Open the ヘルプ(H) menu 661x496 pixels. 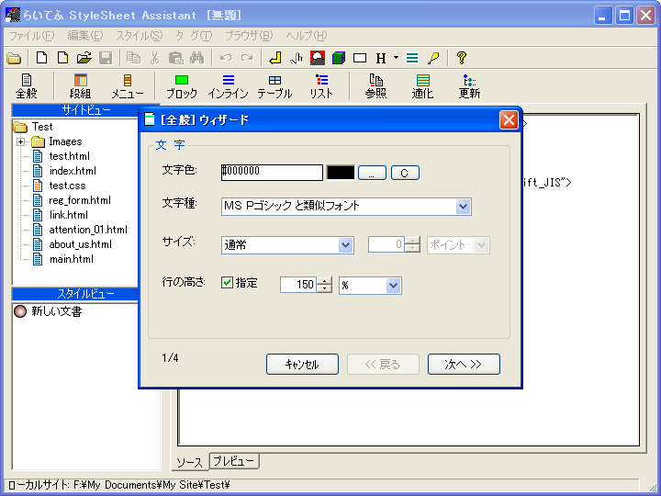pyautogui.click(x=307, y=36)
